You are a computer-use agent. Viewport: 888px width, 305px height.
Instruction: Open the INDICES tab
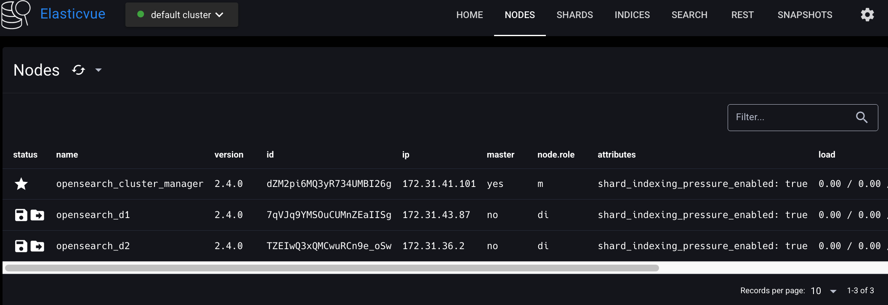[x=632, y=15]
